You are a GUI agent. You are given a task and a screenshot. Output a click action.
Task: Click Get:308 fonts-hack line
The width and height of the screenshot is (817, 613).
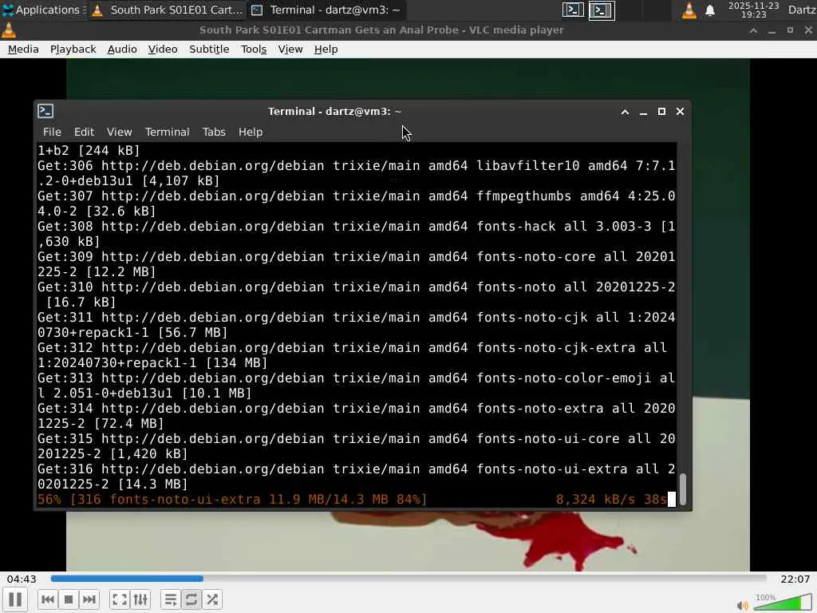[x=356, y=234]
